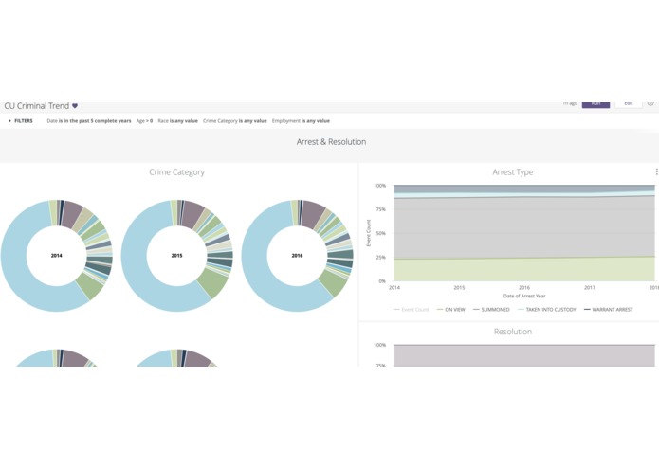This screenshot has width=659, height=468.
Task: Open the Age > 0 filter
Action: (144, 121)
